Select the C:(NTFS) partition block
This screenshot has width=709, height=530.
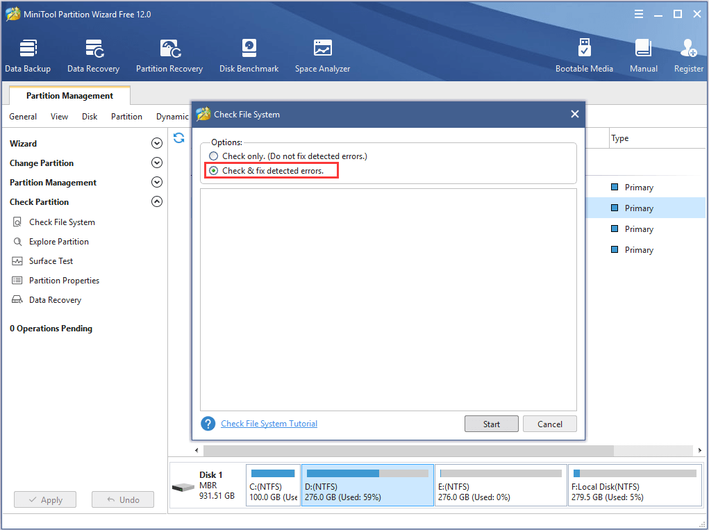tap(273, 486)
